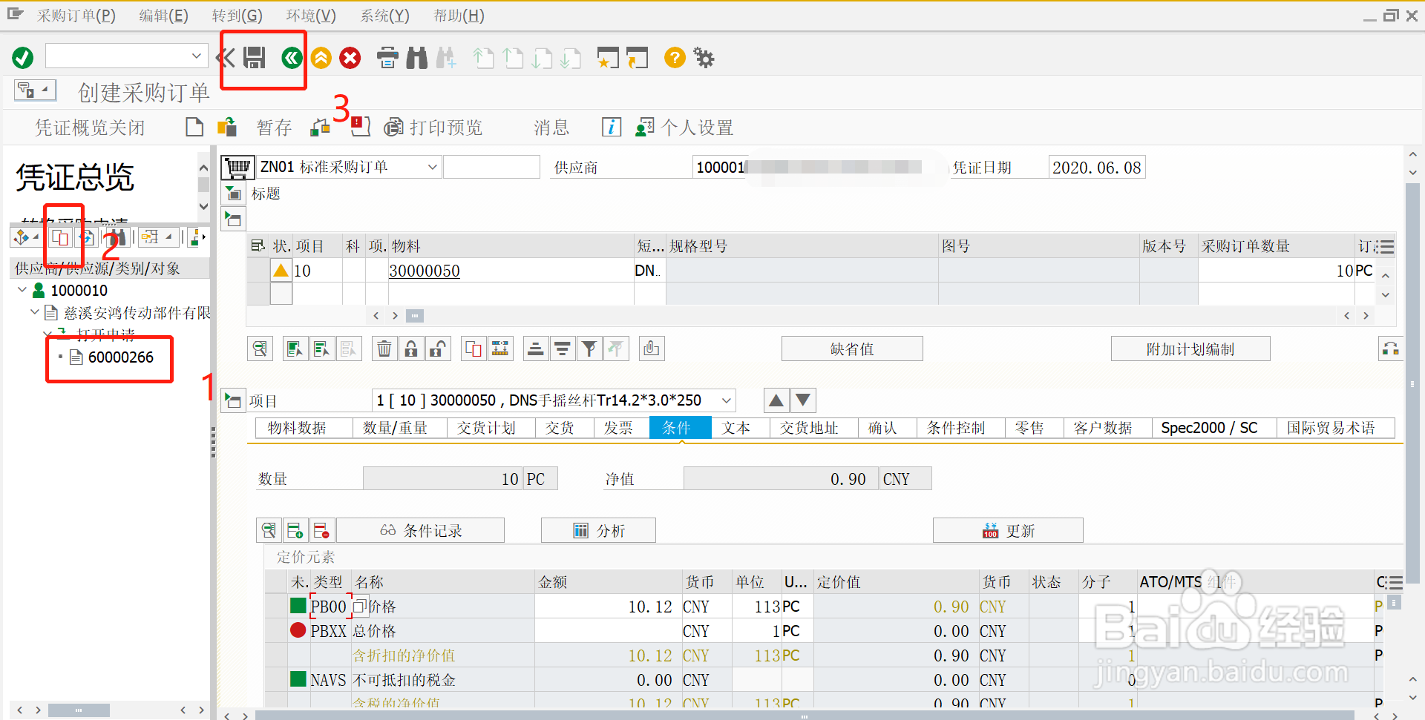
Task: Click the green checkmark Enter icon
Action: pos(23,58)
